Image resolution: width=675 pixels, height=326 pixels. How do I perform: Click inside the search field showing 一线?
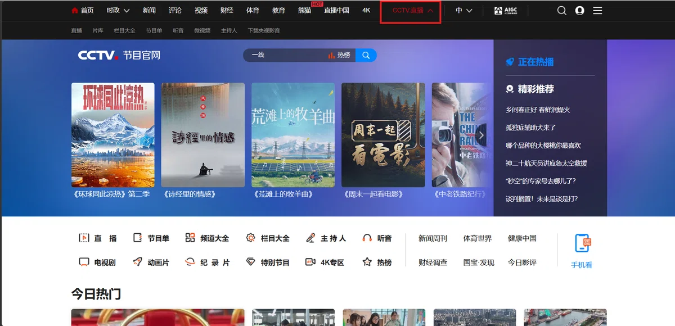[284, 55]
